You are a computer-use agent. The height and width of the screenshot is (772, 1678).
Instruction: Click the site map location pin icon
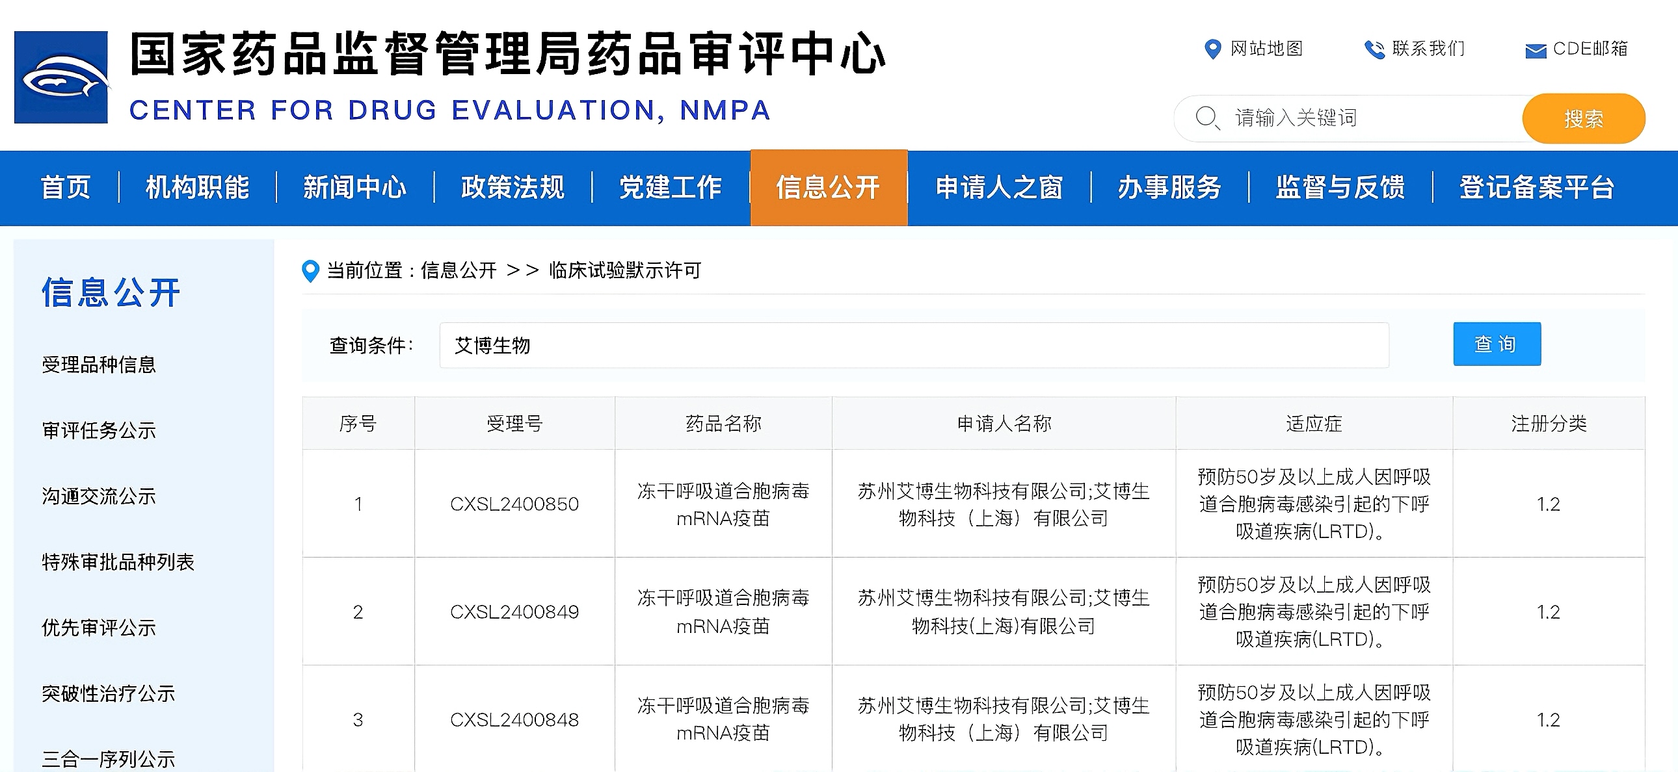click(1212, 49)
